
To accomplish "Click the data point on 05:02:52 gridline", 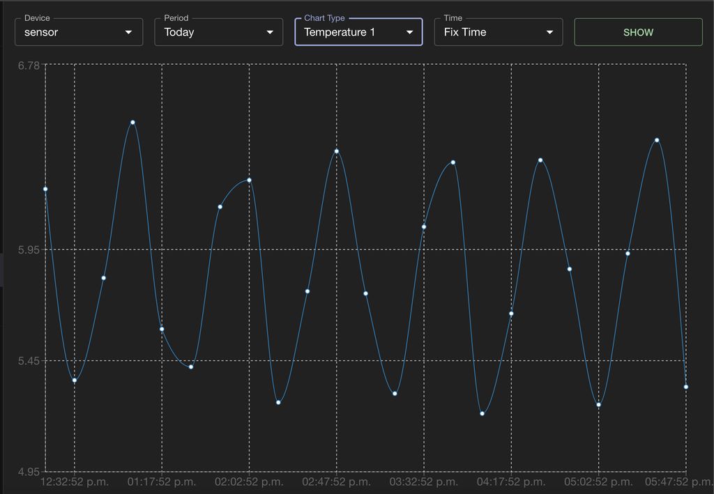I will click(598, 405).
